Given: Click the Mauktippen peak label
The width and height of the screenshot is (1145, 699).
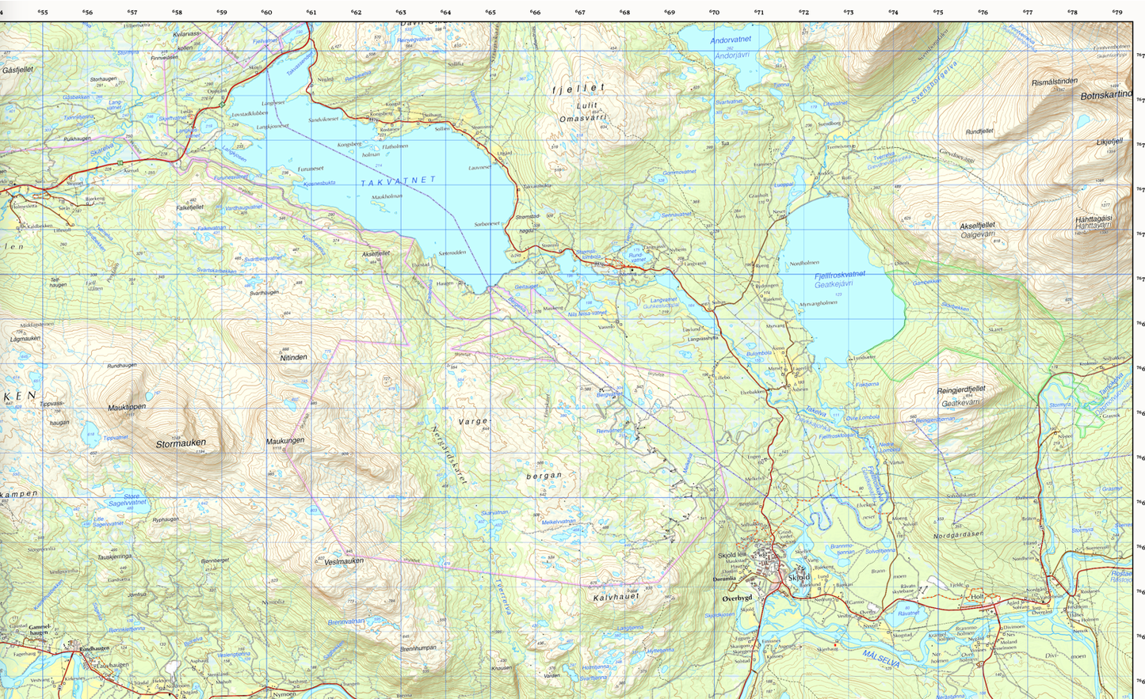Looking at the screenshot, I should pos(127,407).
